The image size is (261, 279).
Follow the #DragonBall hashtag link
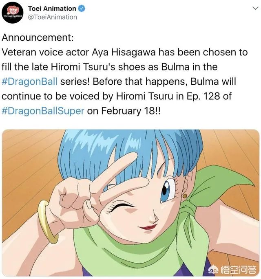pyautogui.click(x=30, y=82)
